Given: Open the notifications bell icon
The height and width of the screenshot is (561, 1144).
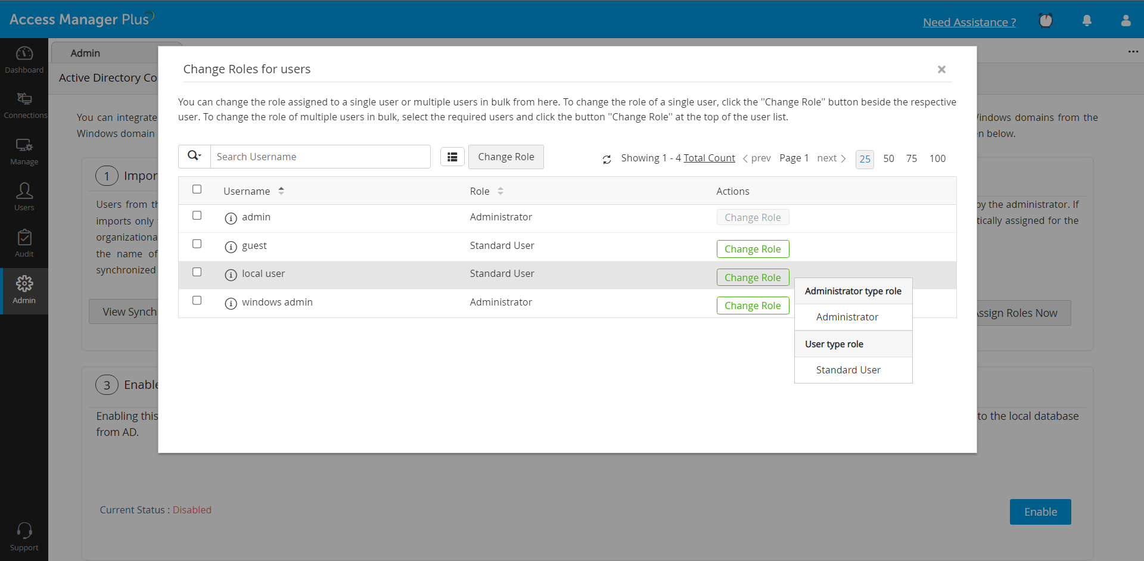Looking at the screenshot, I should (1087, 21).
